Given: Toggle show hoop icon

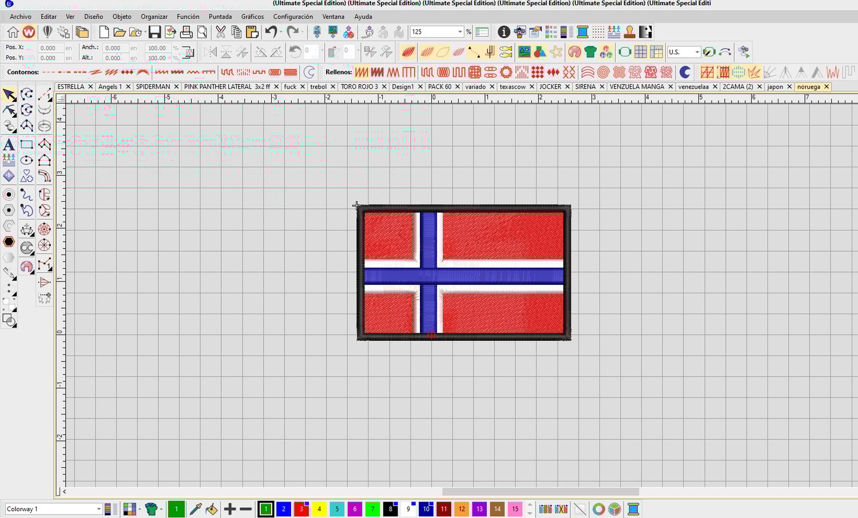Looking at the screenshot, I should 625,53.
